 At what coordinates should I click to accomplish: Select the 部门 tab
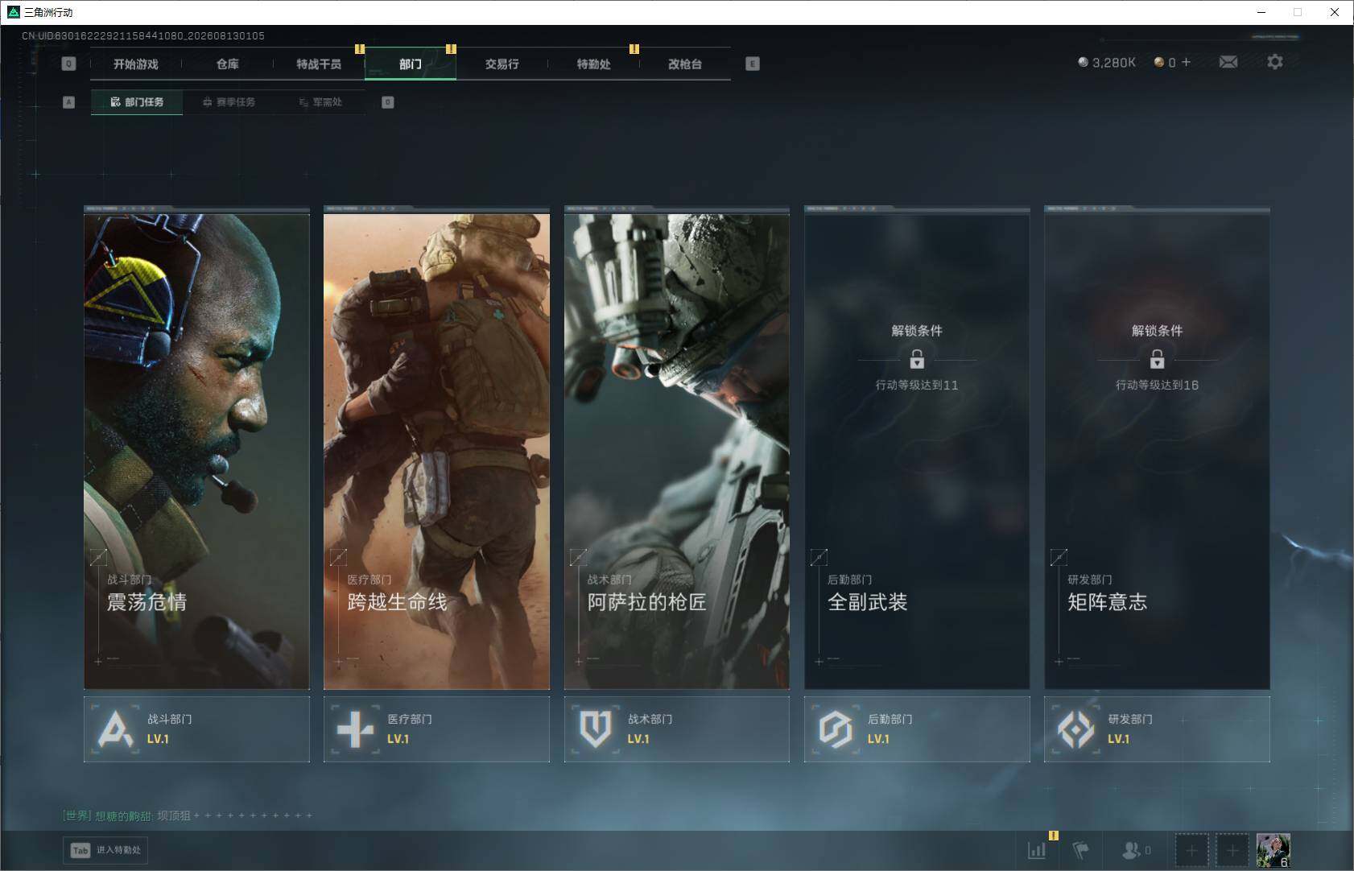coord(411,64)
